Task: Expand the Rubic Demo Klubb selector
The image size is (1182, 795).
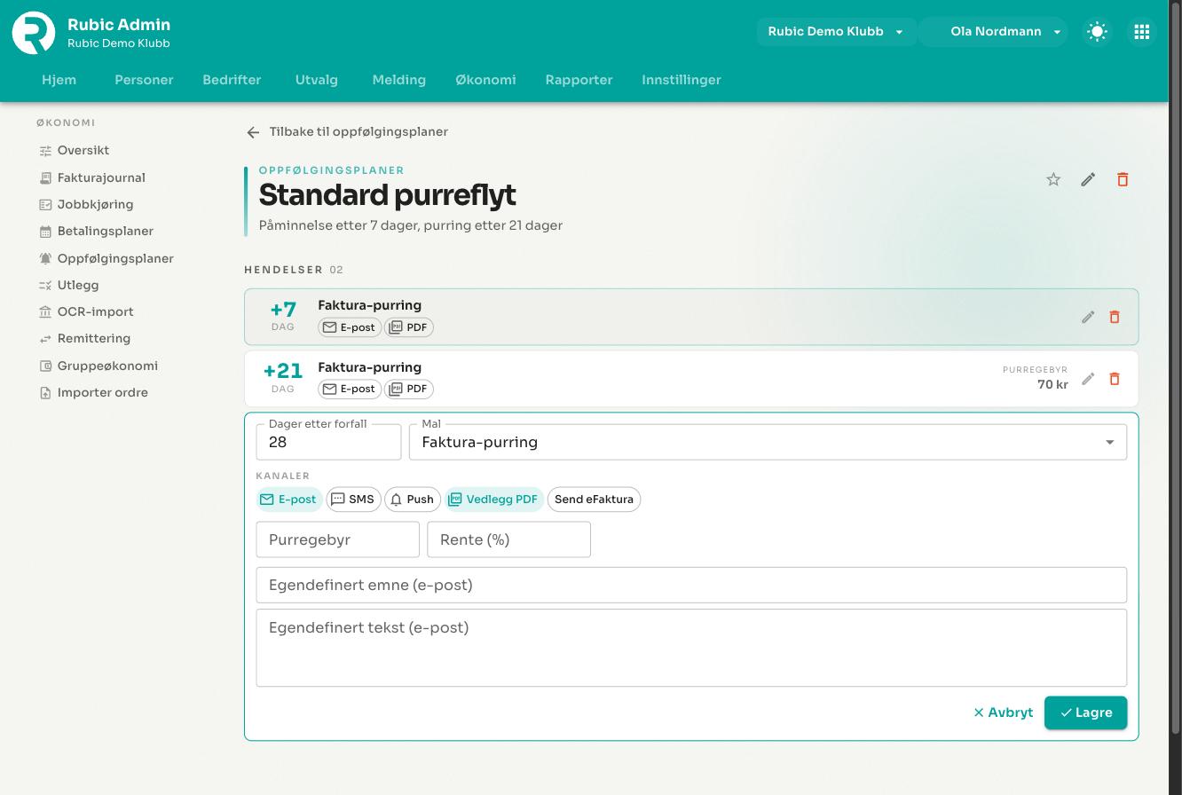Action: 836,32
